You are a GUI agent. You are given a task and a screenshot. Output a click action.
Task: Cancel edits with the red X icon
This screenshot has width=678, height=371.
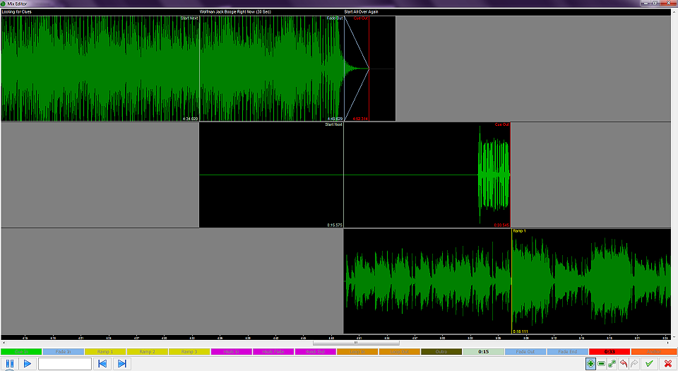tap(667, 363)
